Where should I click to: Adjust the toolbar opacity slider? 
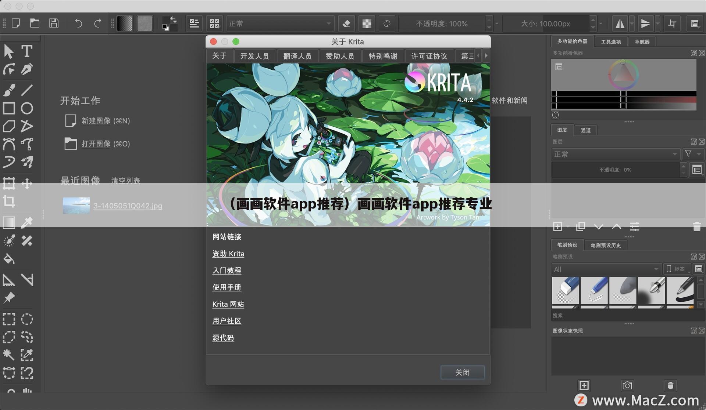(x=442, y=23)
